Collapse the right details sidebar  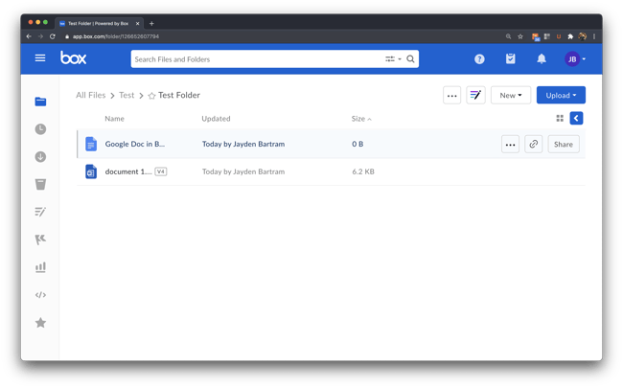(x=576, y=119)
